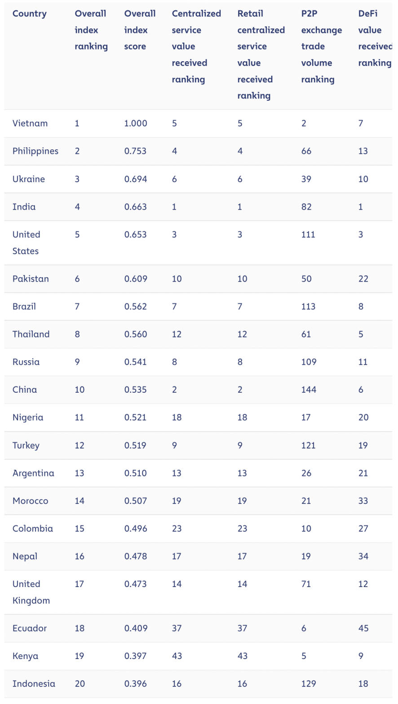Click the Ukraine row name
The width and height of the screenshot is (398, 704).
point(29,179)
